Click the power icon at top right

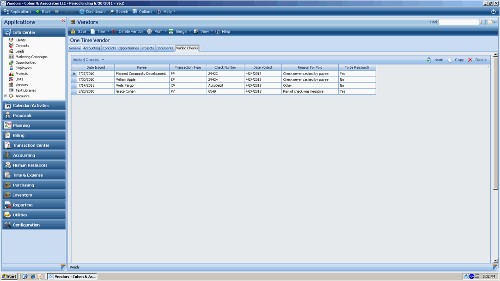click(x=494, y=12)
